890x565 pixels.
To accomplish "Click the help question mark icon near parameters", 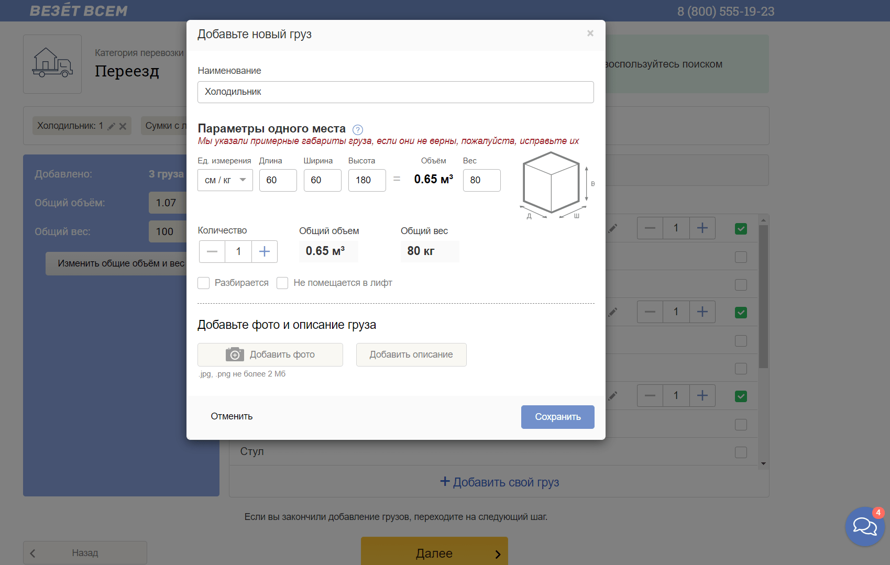I will pos(358,129).
